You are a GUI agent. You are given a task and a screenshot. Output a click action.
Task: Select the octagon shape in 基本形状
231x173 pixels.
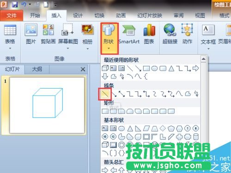[x=196, y=128]
